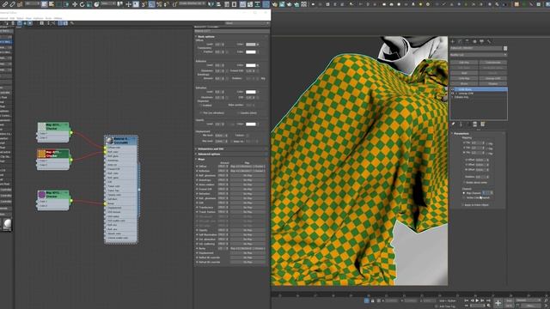
Task: Click Go to Start playback button
Action: click(x=467, y=300)
